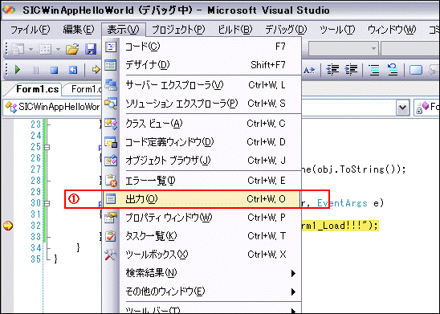
Task: Click the blue rectangle bookmark toolbar icon
Action: point(416,70)
